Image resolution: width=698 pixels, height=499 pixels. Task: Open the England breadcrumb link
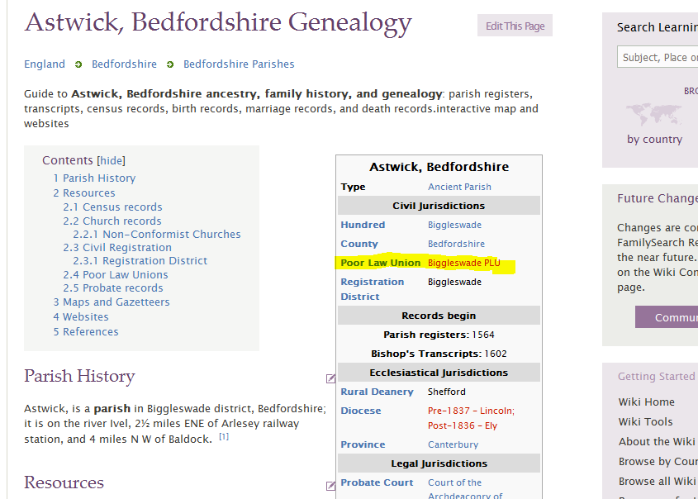[45, 64]
